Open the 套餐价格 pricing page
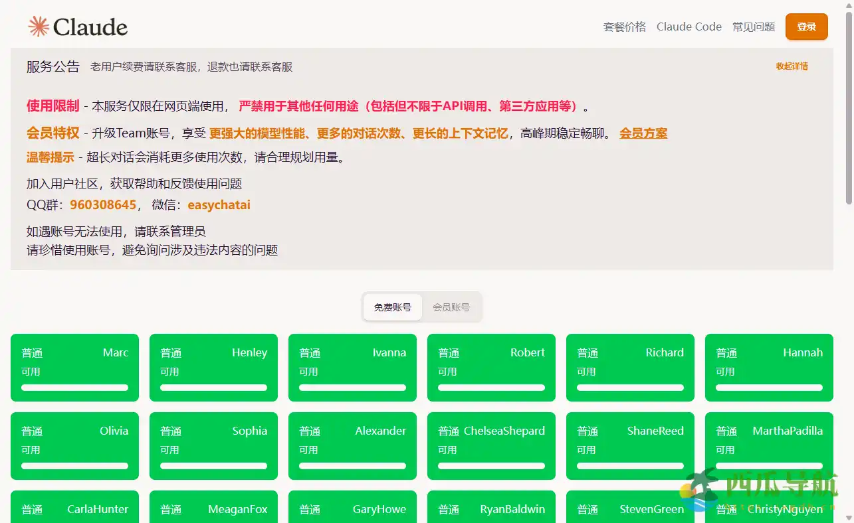The image size is (854, 523). click(624, 27)
